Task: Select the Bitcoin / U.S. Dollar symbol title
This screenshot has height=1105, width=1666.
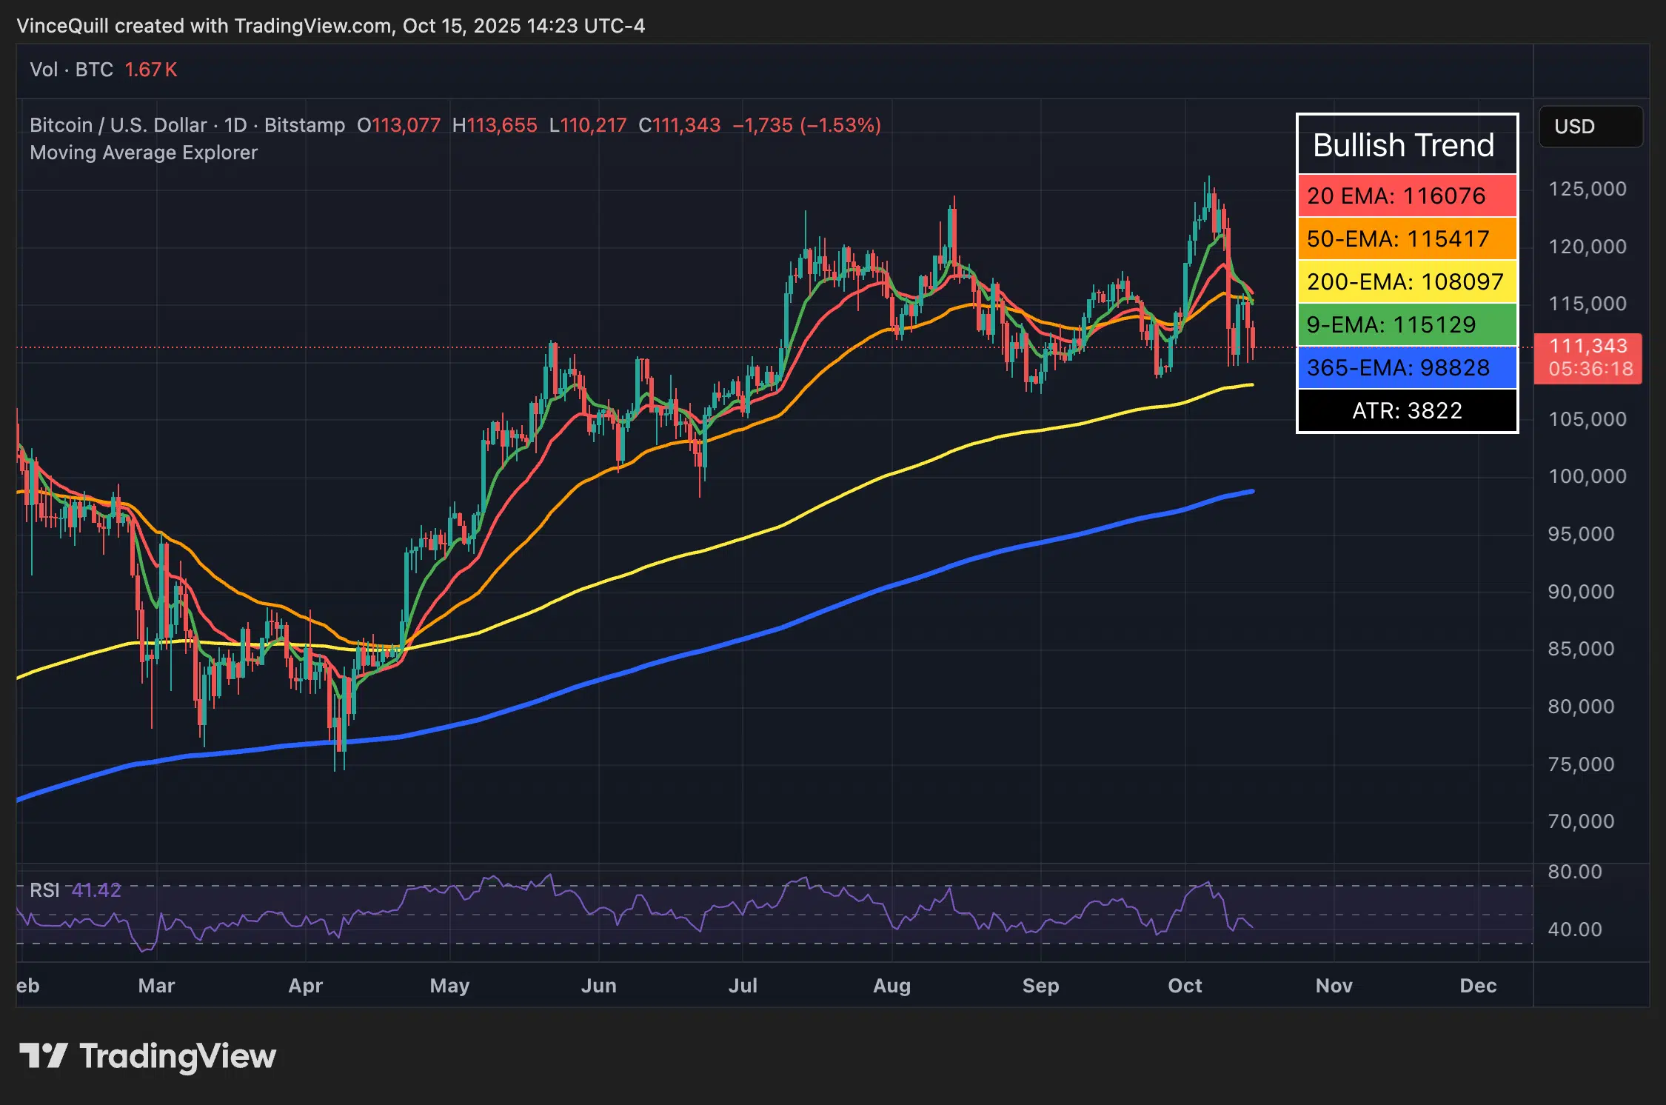Action: pyautogui.click(x=116, y=125)
